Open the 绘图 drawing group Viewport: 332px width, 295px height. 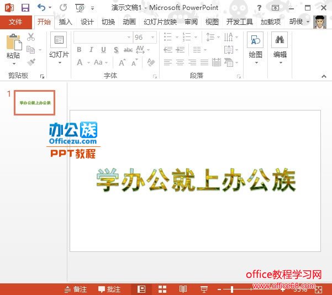pyautogui.click(x=255, y=48)
